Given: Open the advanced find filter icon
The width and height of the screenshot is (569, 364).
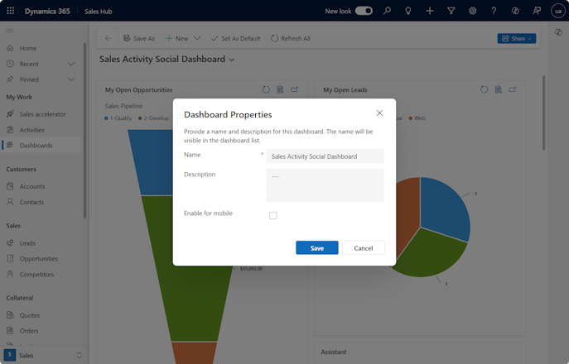Looking at the screenshot, I should click(x=451, y=11).
